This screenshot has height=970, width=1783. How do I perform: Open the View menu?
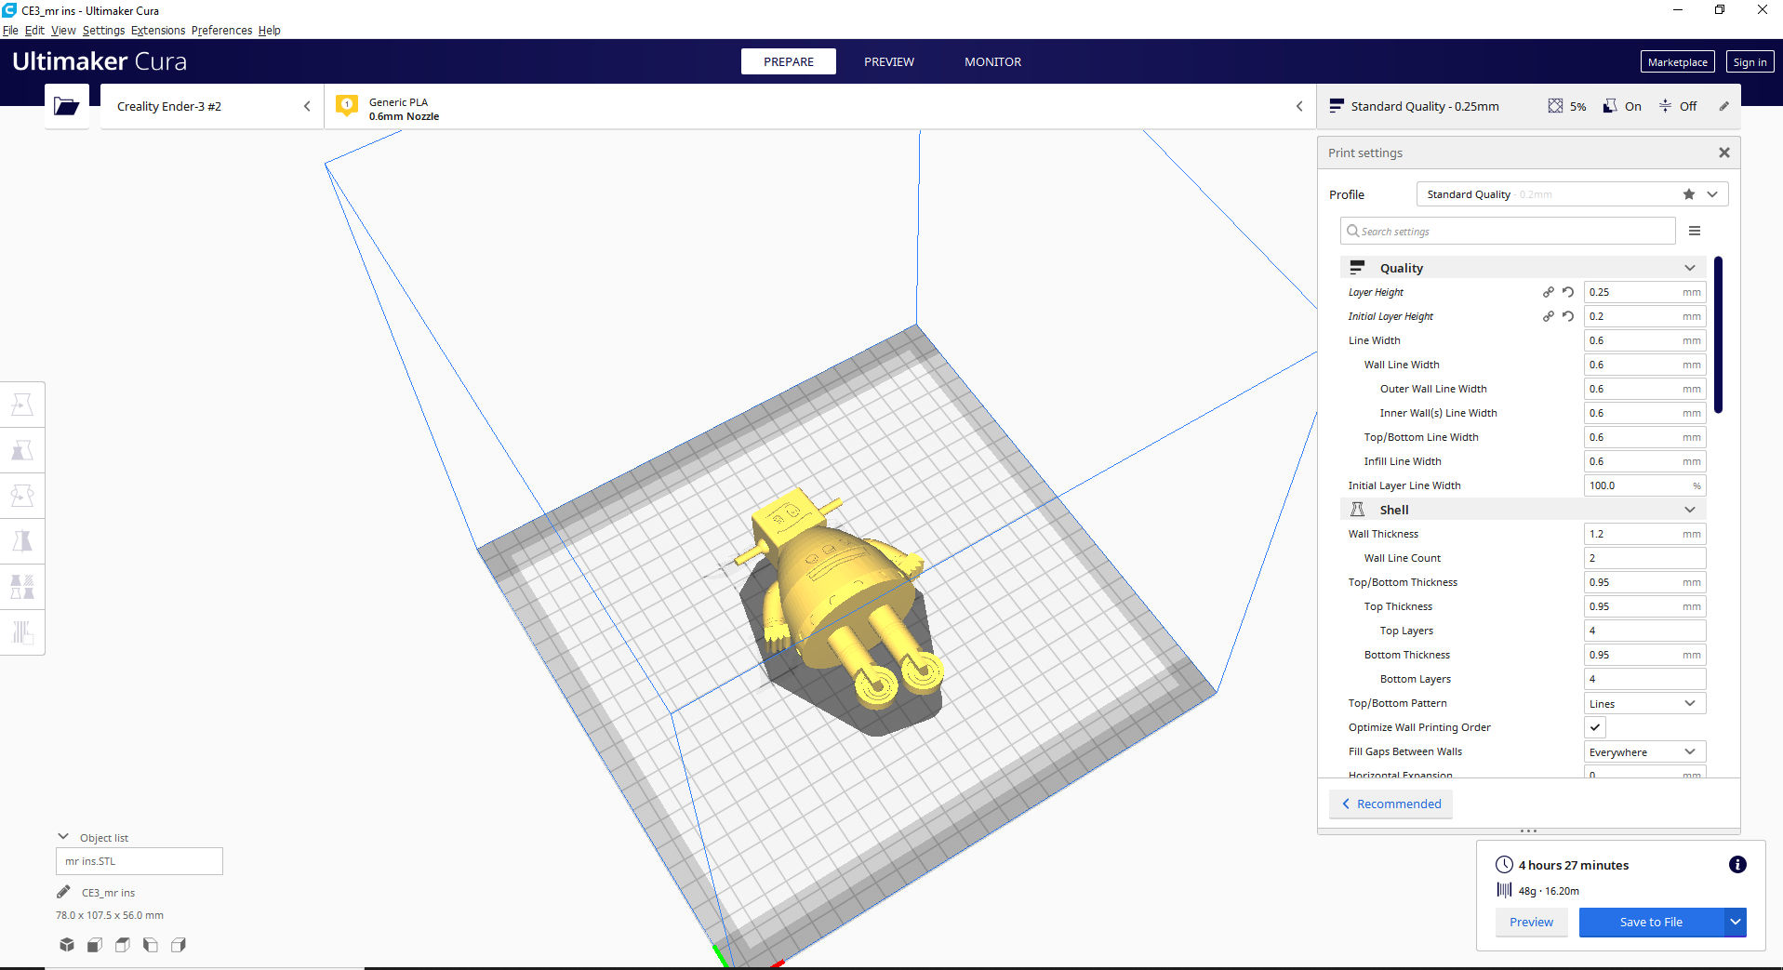tap(63, 30)
